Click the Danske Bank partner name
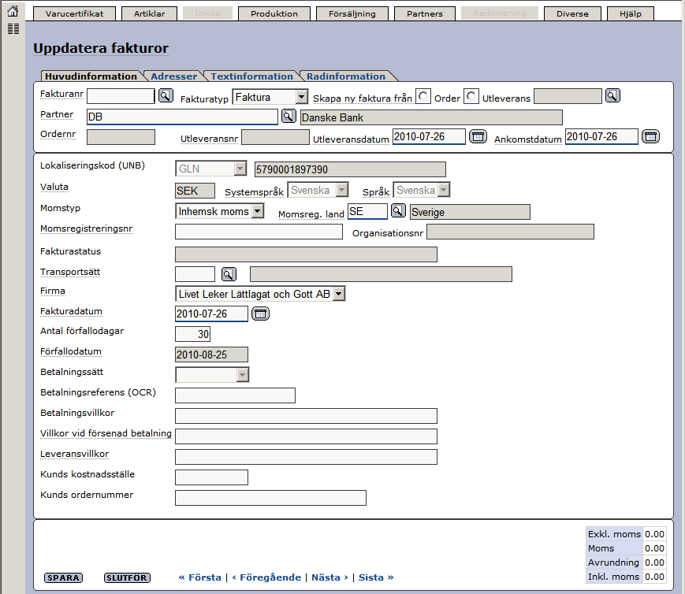 click(x=431, y=117)
